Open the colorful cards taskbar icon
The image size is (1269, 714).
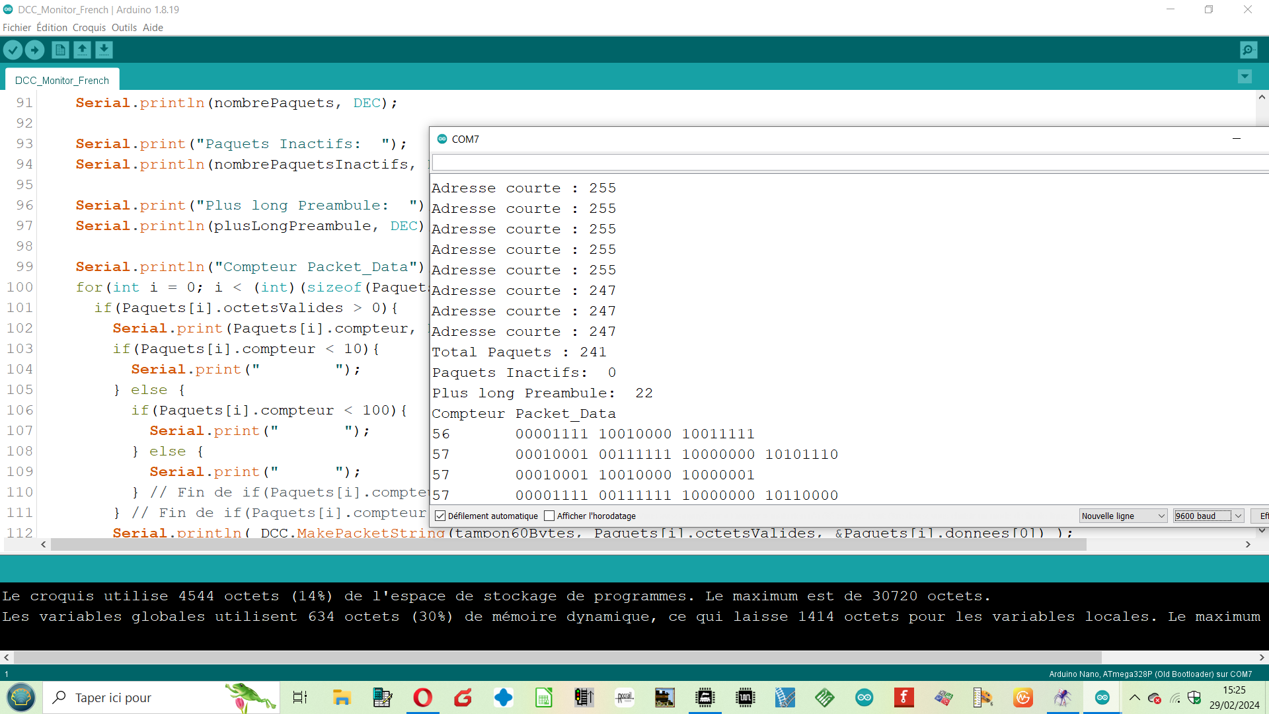[944, 697]
